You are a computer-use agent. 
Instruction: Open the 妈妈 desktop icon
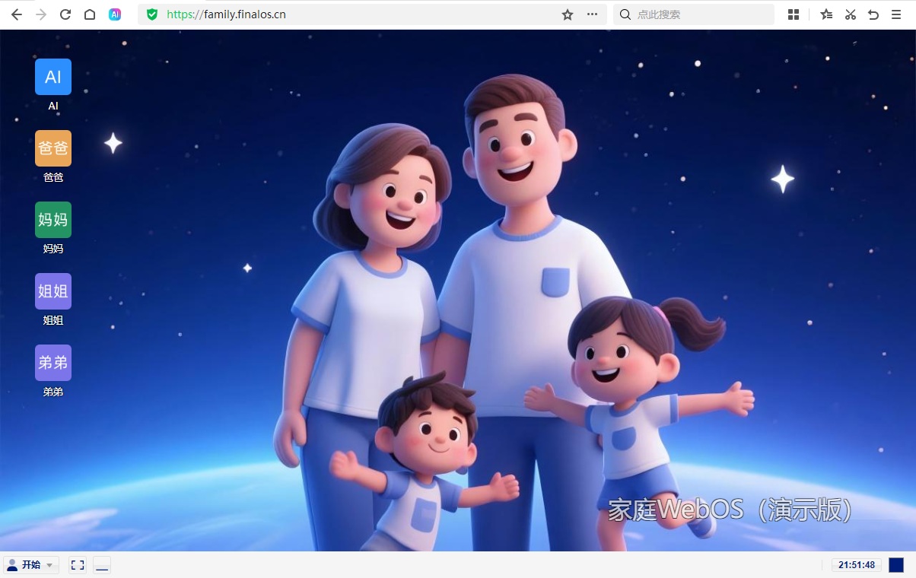coord(53,221)
